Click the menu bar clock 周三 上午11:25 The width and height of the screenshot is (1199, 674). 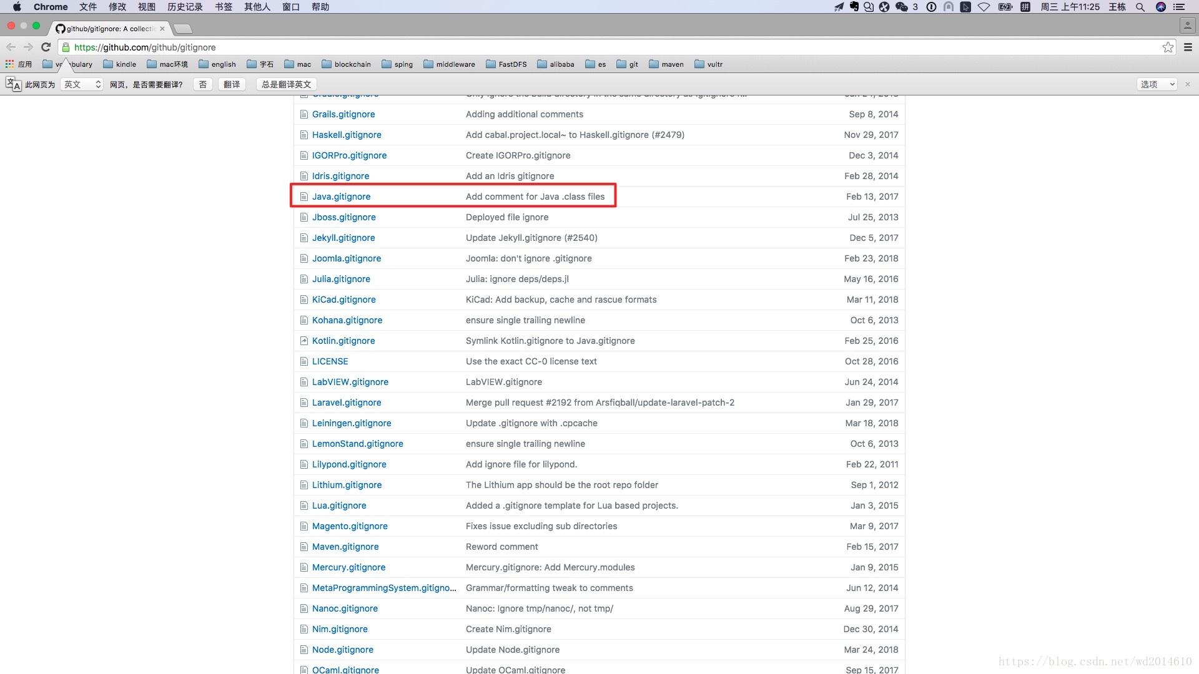(x=1070, y=7)
